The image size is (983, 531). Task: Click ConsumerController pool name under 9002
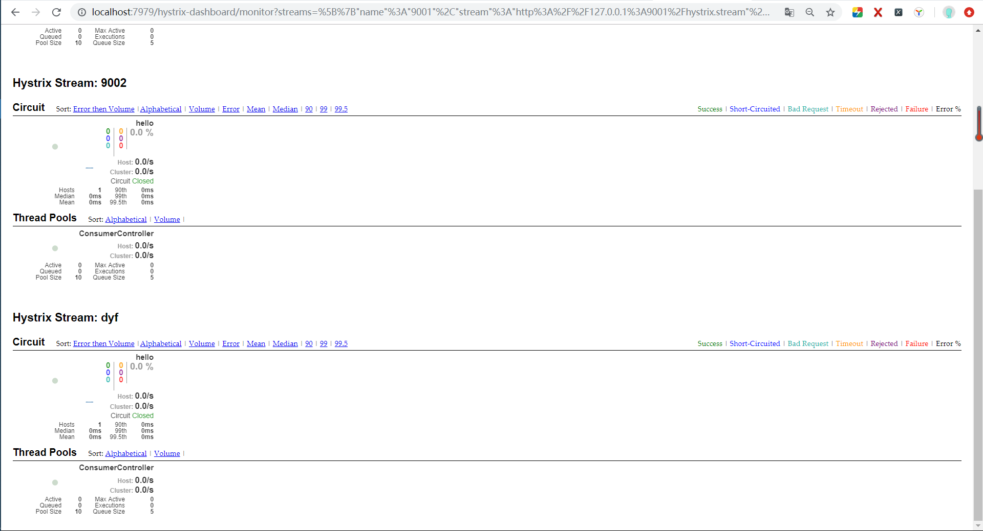[x=116, y=234]
